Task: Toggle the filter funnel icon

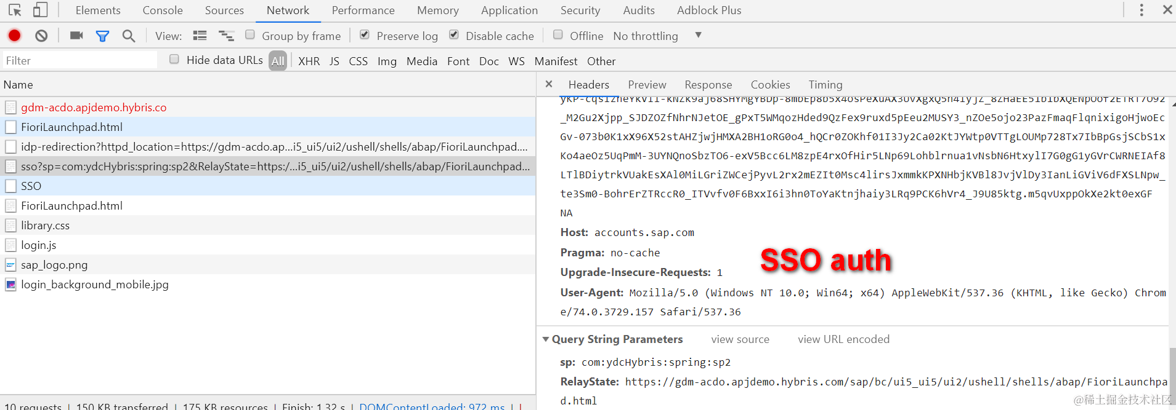Action: click(x=102, y=36)
